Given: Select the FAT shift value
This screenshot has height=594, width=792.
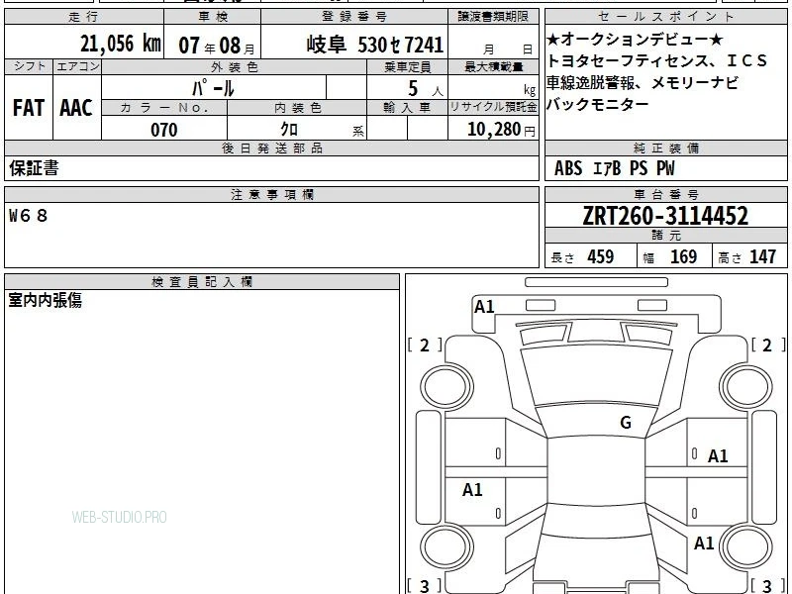Looking at the screenshot, I should point(29,108).
